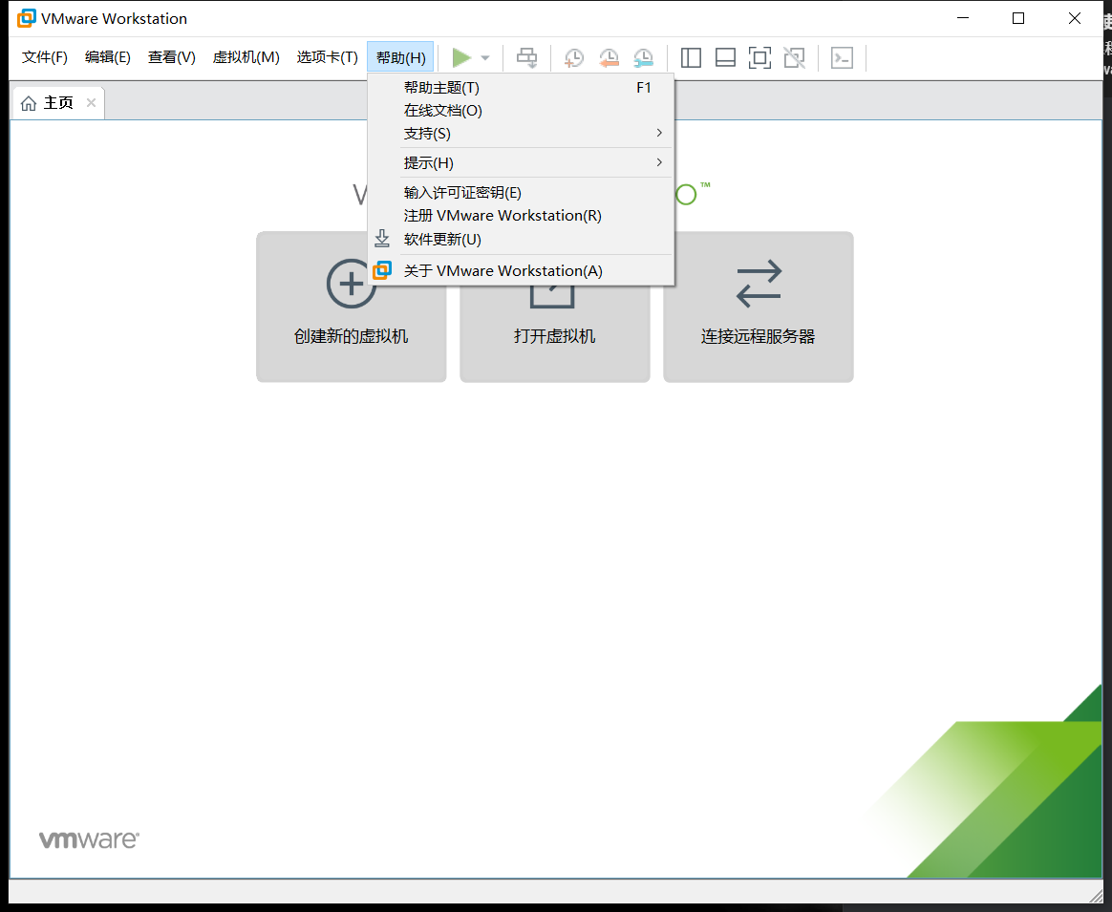Power on the virtual machine with green play icon

tap(461, 57)
